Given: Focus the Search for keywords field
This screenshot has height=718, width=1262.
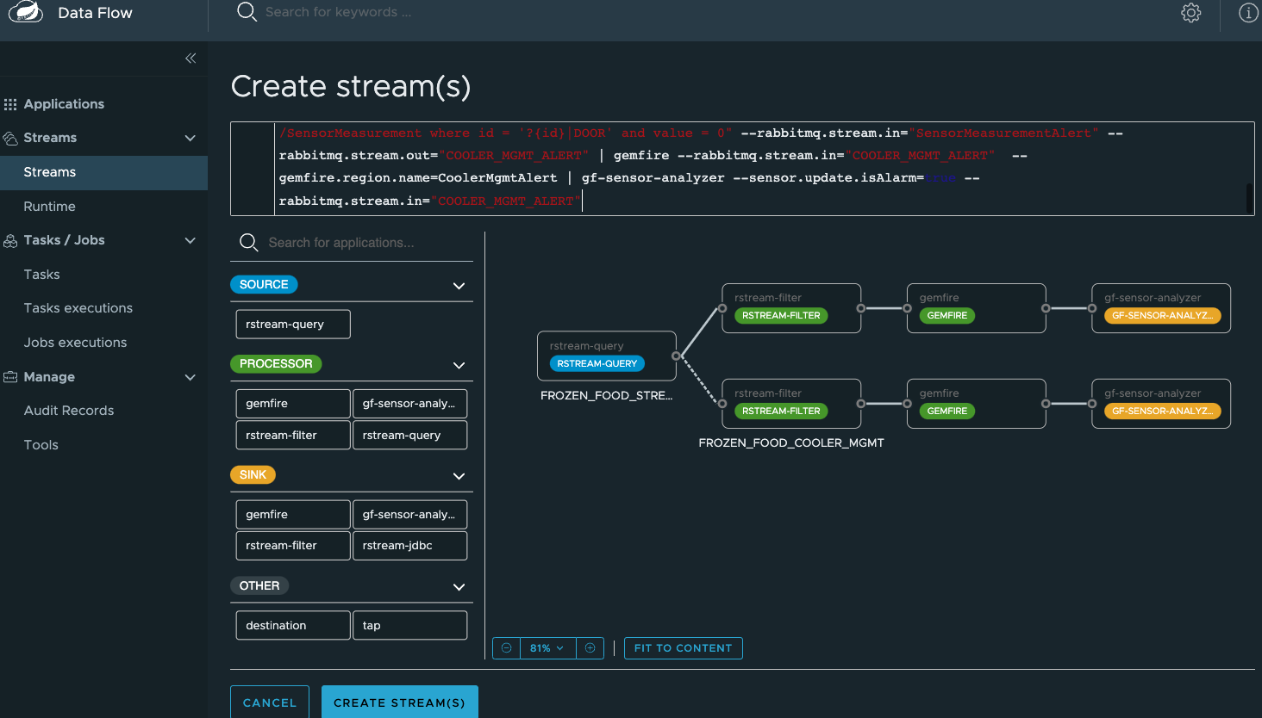Looking at the screenshot, I should (338, 12).
